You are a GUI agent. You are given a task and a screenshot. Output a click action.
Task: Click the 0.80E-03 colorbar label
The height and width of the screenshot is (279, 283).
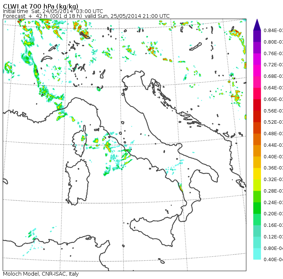pyautogui.click(x=273, y=42)
